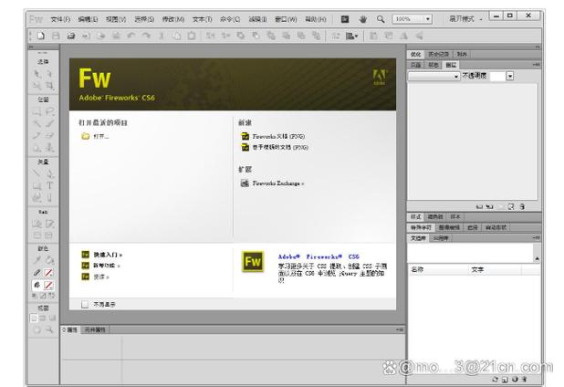564x387 pixels.
Task: Open layers panel options menu
Action: pyautogui.click(x=537, y=65)
